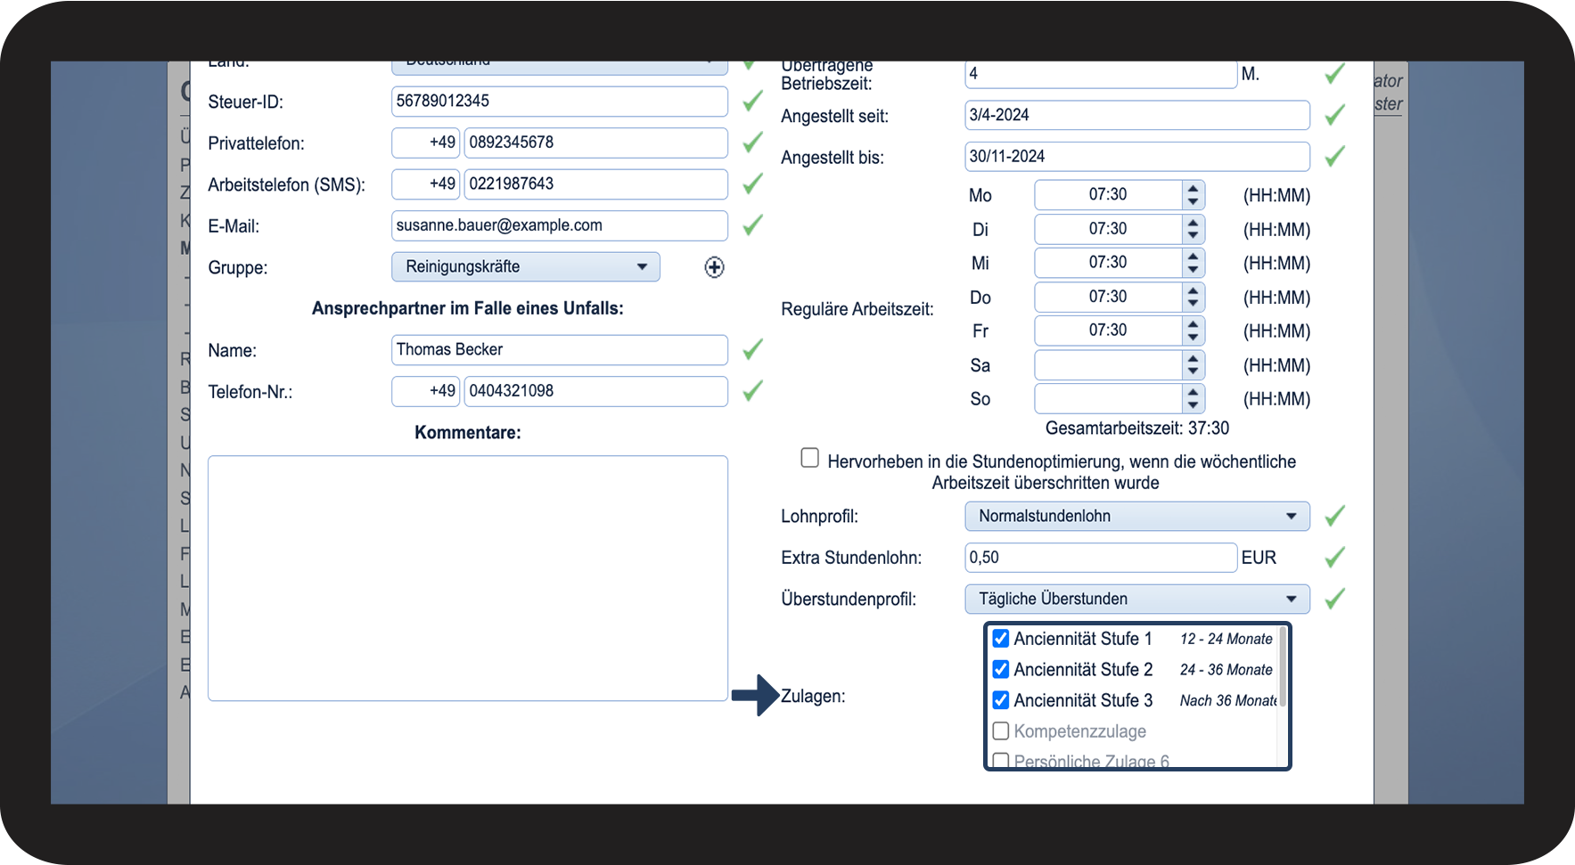Click the green checkmark beside Thomas Becker name
Viewport: 1575px width, 865px height.
click(x=752, y=350)
